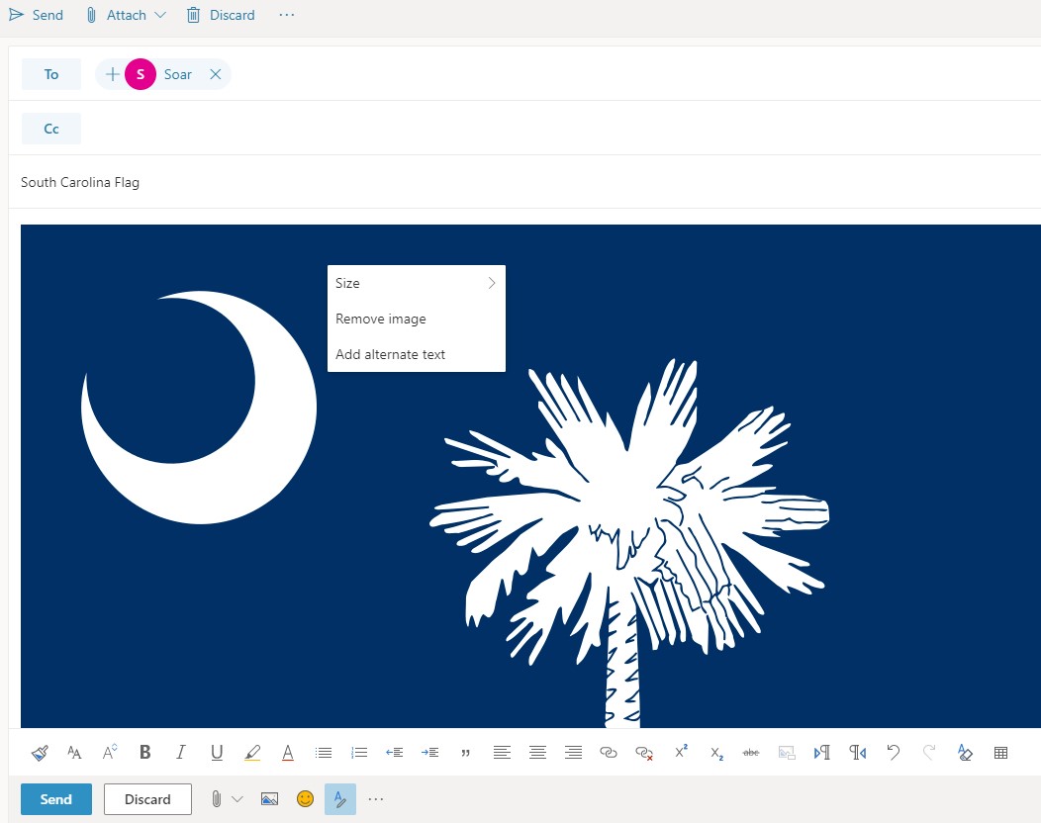
Task: Toggle bold formatting
Action: (144, 752)
